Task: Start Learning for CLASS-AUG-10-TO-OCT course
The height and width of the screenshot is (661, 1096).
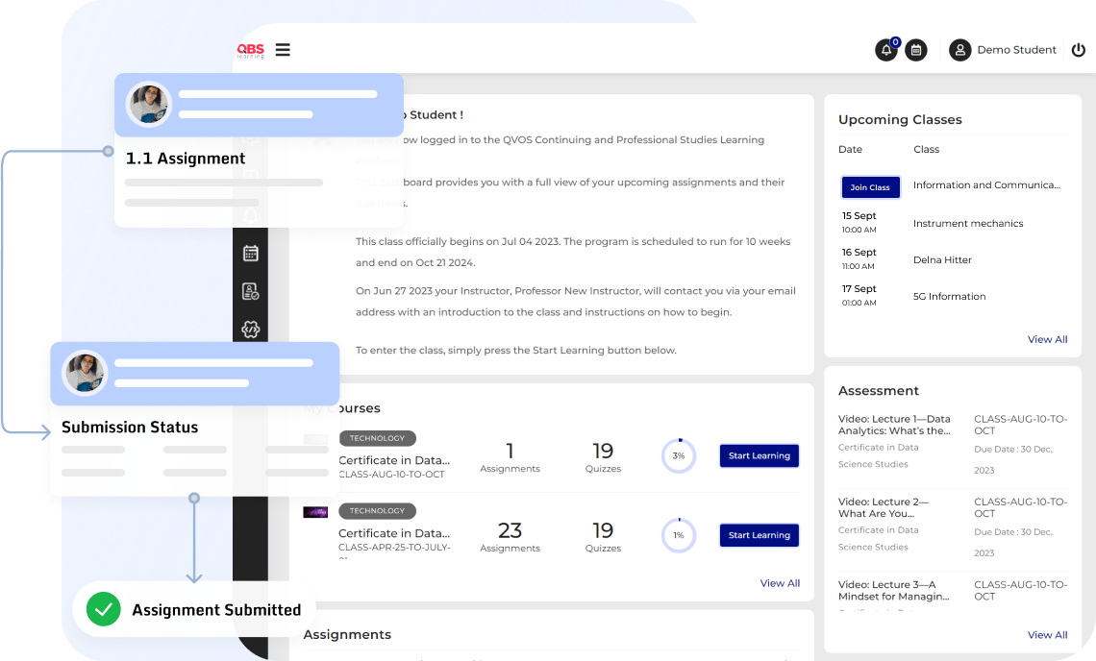Action: (759, 455)
